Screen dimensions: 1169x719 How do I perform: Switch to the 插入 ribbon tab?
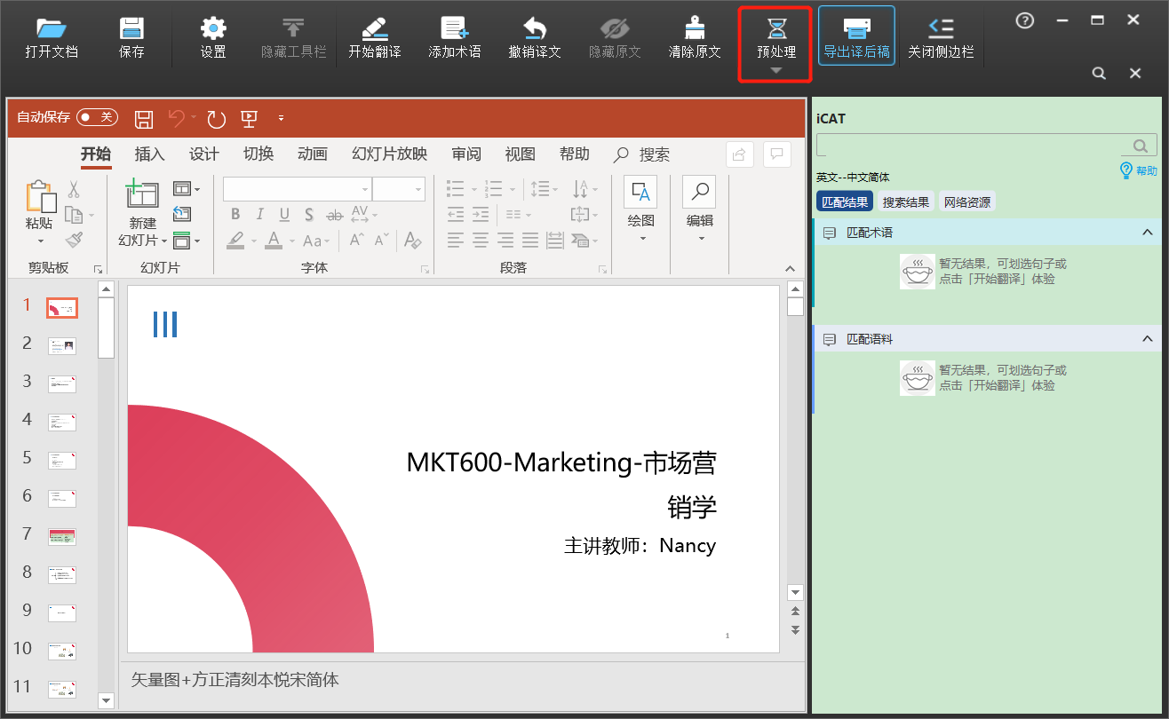pos(149,154)
